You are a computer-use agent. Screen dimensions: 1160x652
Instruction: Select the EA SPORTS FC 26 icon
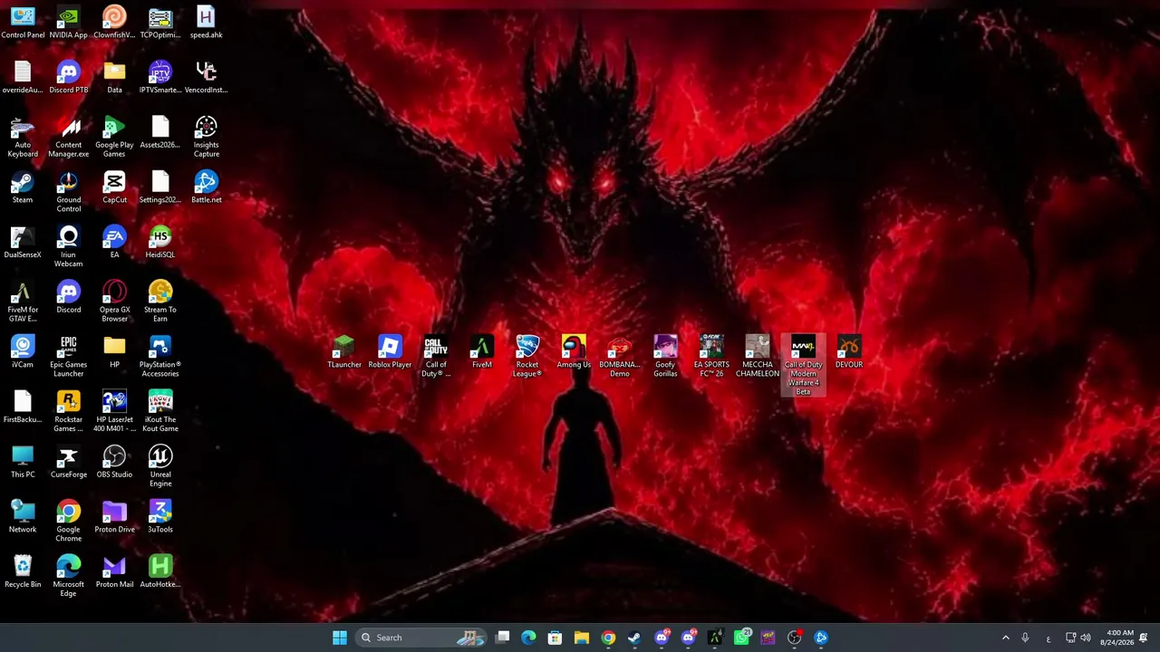711,358
